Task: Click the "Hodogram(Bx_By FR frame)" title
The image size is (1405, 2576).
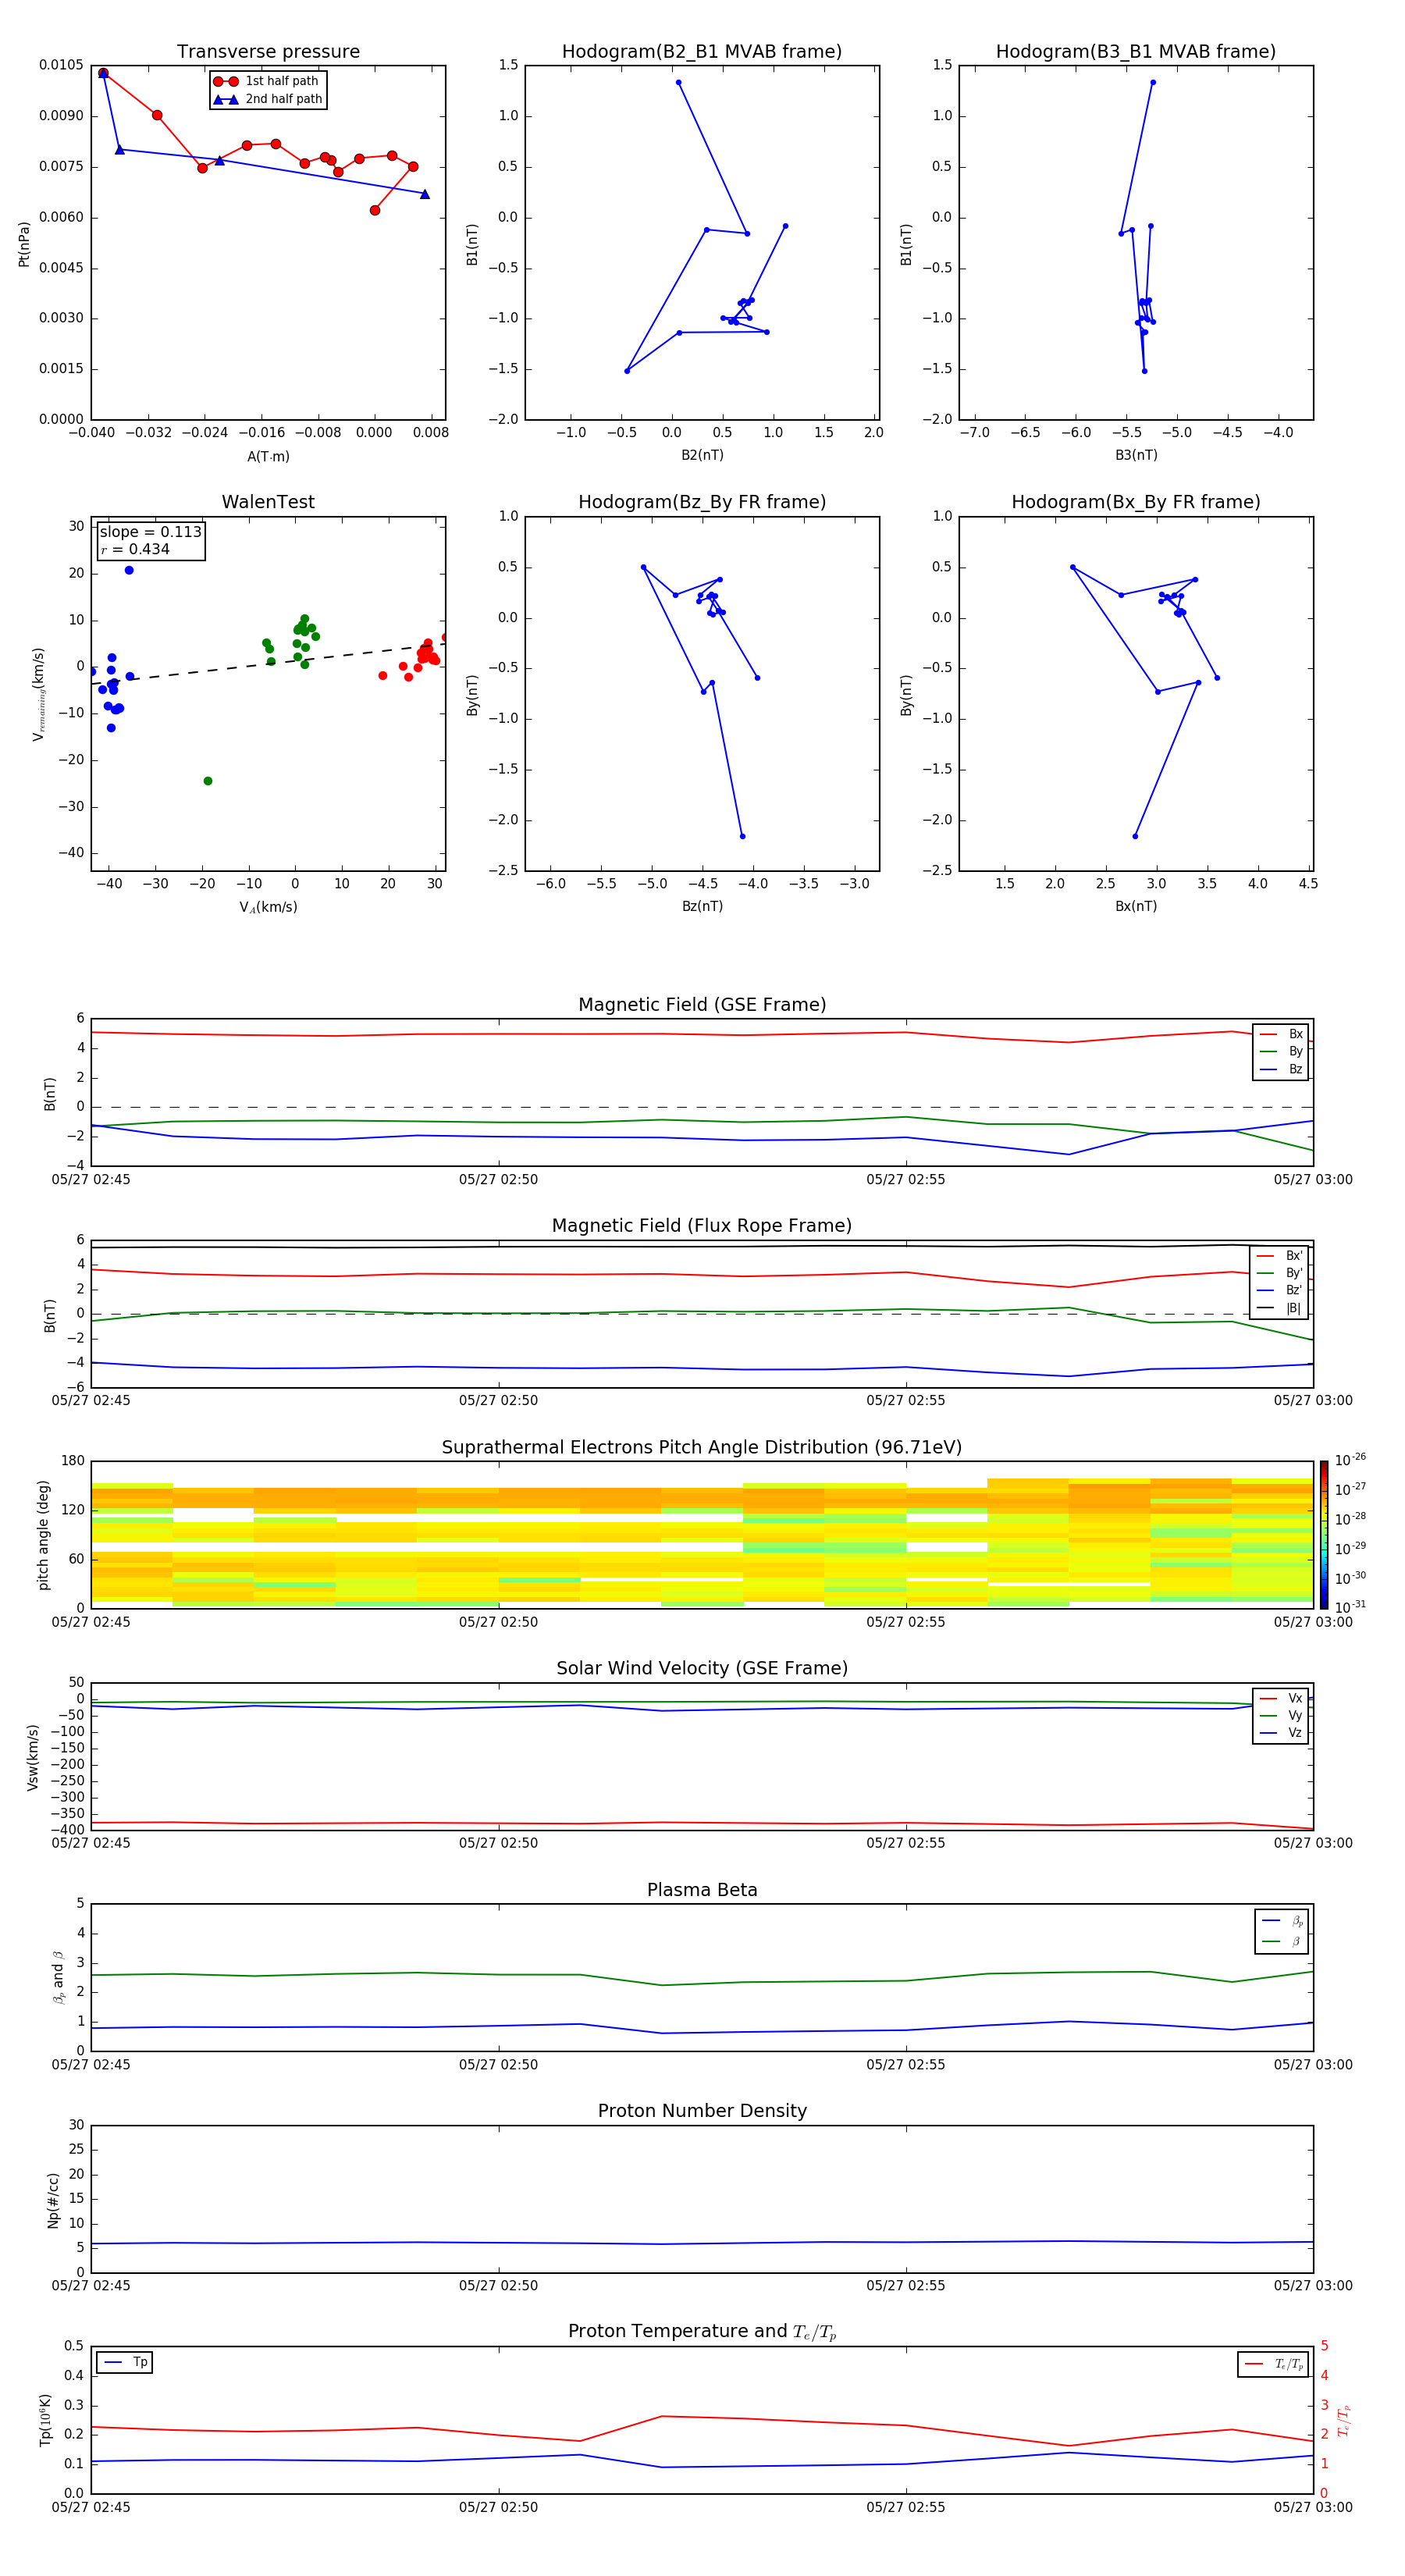Action: click(1136, 502)
